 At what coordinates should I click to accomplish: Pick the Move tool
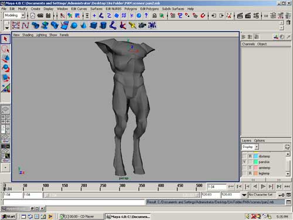pos(5,58)
